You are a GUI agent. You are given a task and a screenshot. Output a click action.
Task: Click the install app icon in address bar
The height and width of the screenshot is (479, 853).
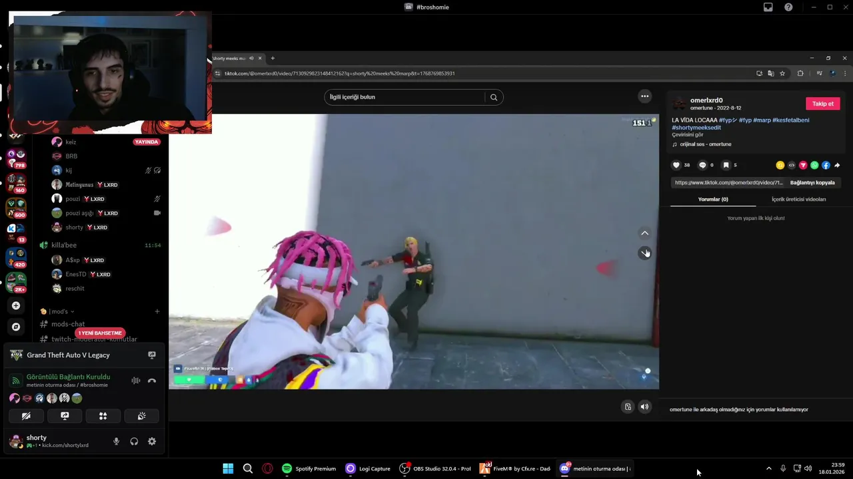point(759,73)
